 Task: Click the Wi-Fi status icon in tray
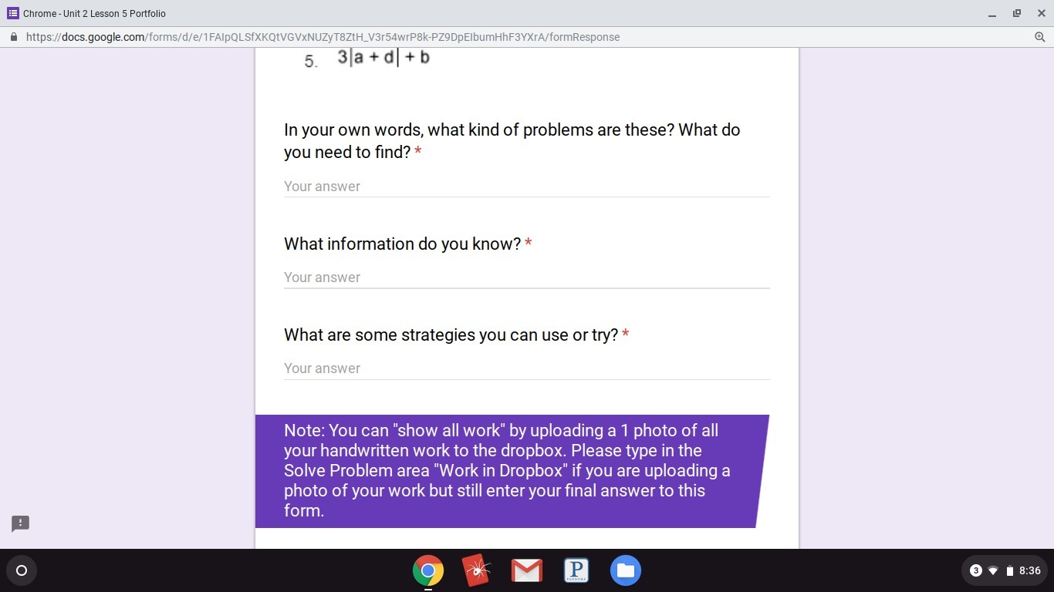click(993, 571)
